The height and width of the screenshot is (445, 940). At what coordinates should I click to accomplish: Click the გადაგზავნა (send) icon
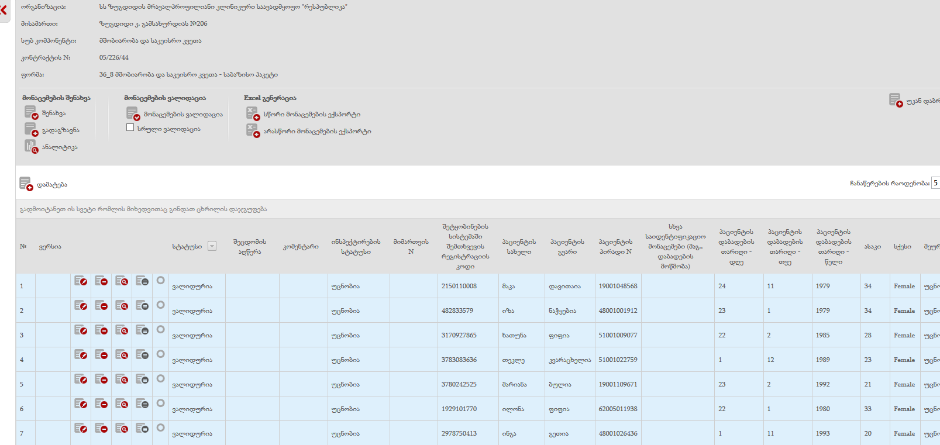31,129
